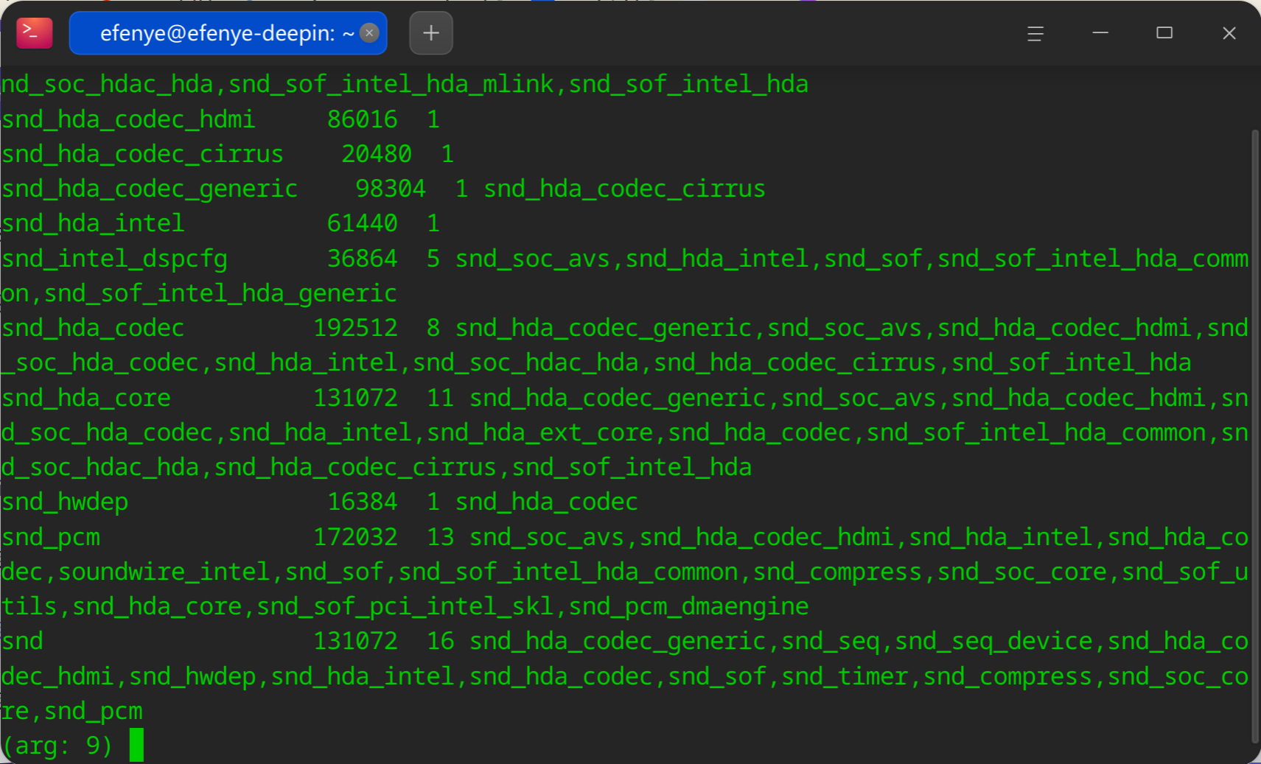Click the snd_hda_intel module name at line start
Image resolution: width=1261 pixels, height=764 pixels.
tap(93, 223)
